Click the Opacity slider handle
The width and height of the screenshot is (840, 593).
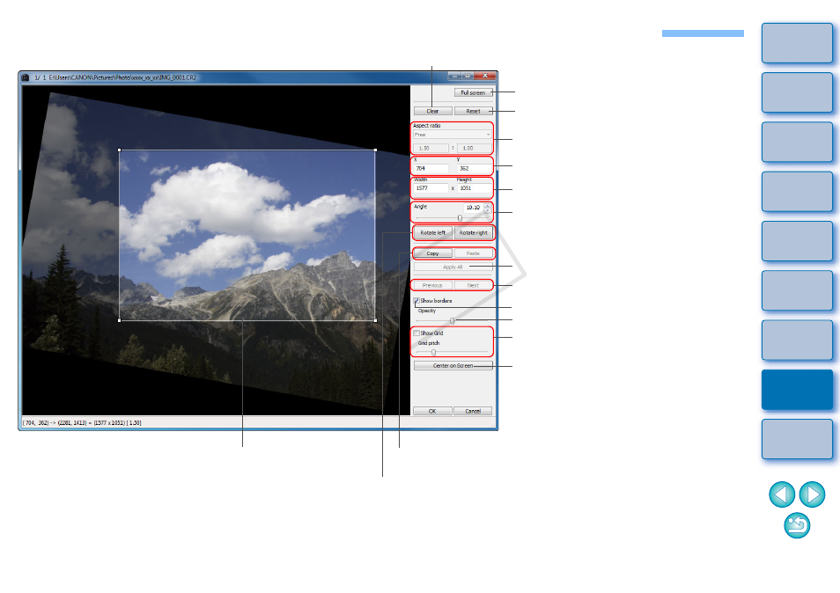453,320
